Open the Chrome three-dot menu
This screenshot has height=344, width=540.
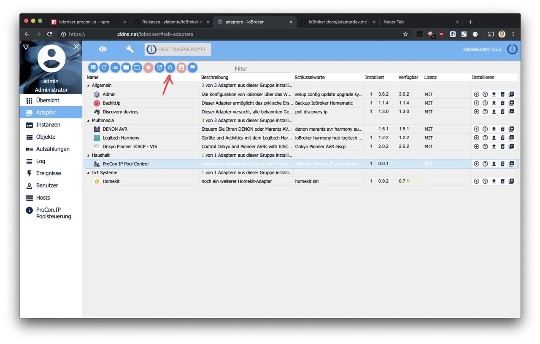coord(513,34)
